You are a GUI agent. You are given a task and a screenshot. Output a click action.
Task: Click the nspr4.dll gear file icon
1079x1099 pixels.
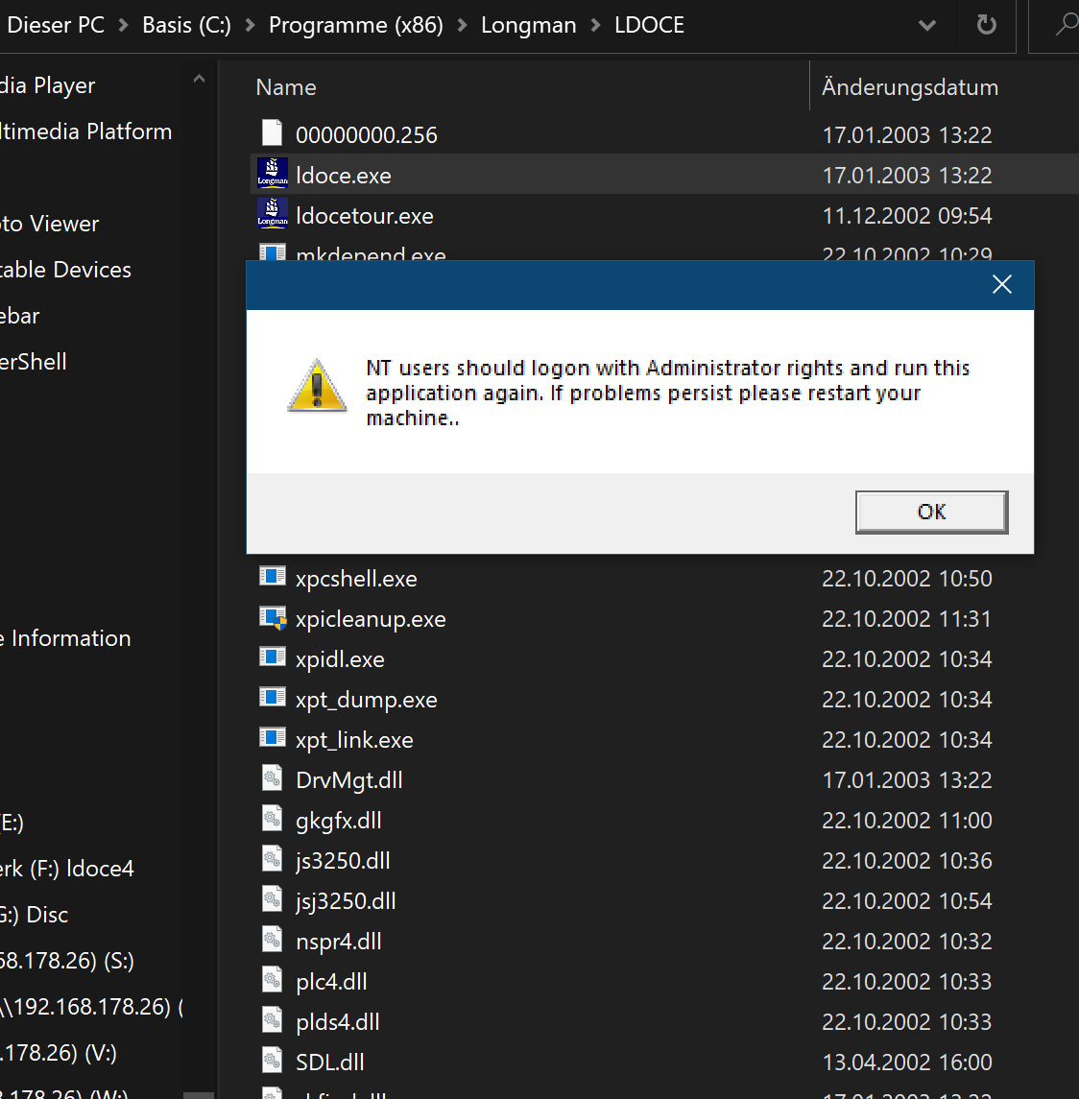coord(272,940)
